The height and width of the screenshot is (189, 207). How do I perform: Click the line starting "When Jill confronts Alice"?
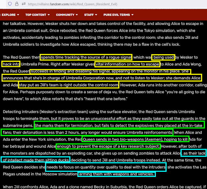pyautogui.click(x=104, y=187)
